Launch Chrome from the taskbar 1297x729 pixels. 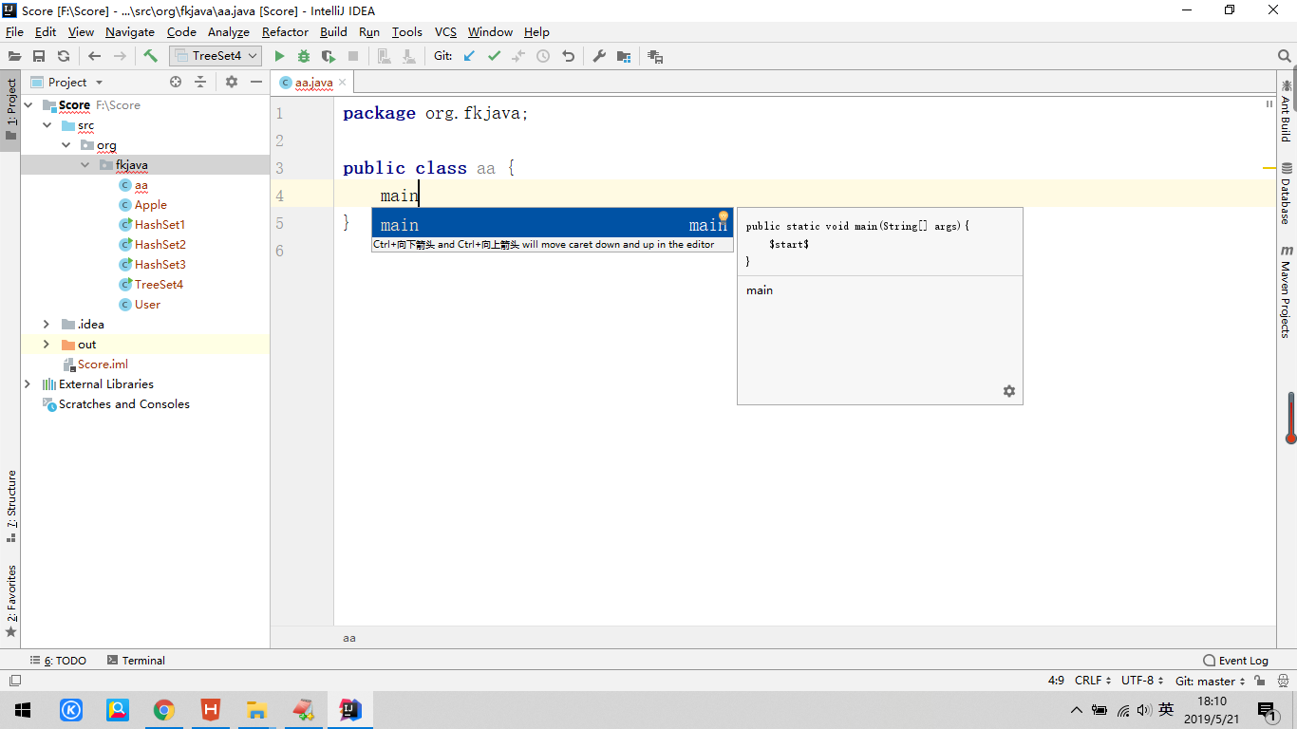point(164,709)
